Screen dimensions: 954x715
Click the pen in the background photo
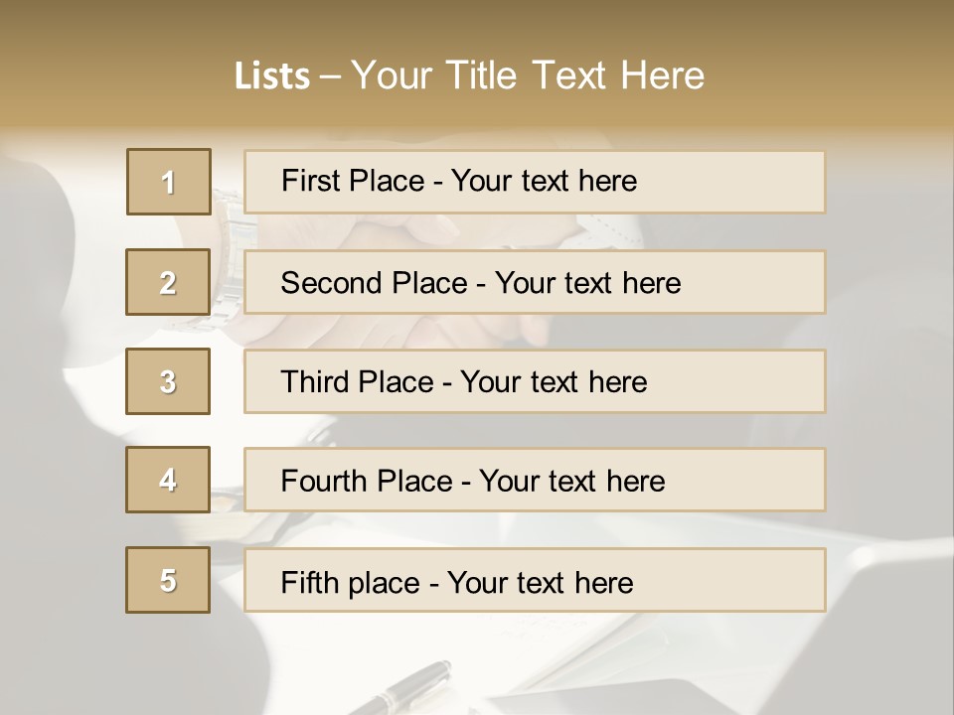[x=405, y=687]
